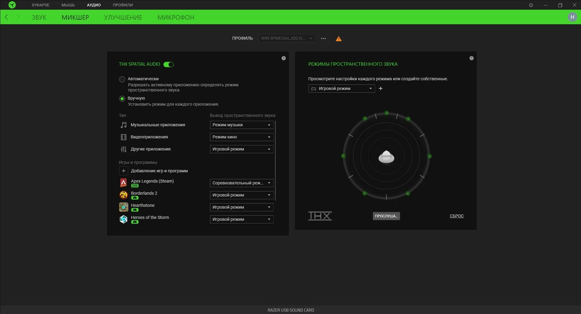Open help for THX Spatial Audio panel
This screenshot has height=314, width=581.
tap(284, 58)
